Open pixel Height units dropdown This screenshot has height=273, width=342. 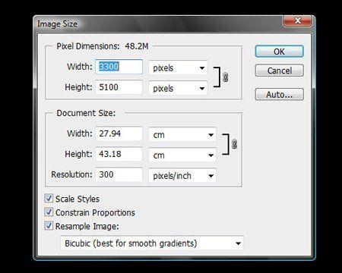[x=178, y=88]
